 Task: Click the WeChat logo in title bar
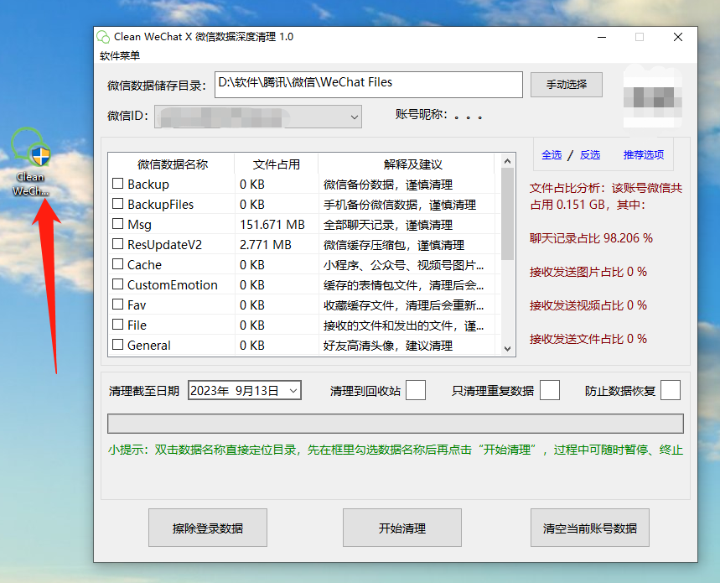pyautogui.click(x=103, y=37)
